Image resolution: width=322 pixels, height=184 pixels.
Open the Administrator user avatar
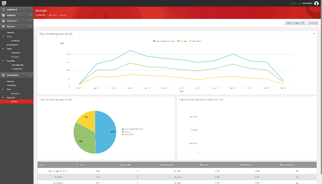317,3
